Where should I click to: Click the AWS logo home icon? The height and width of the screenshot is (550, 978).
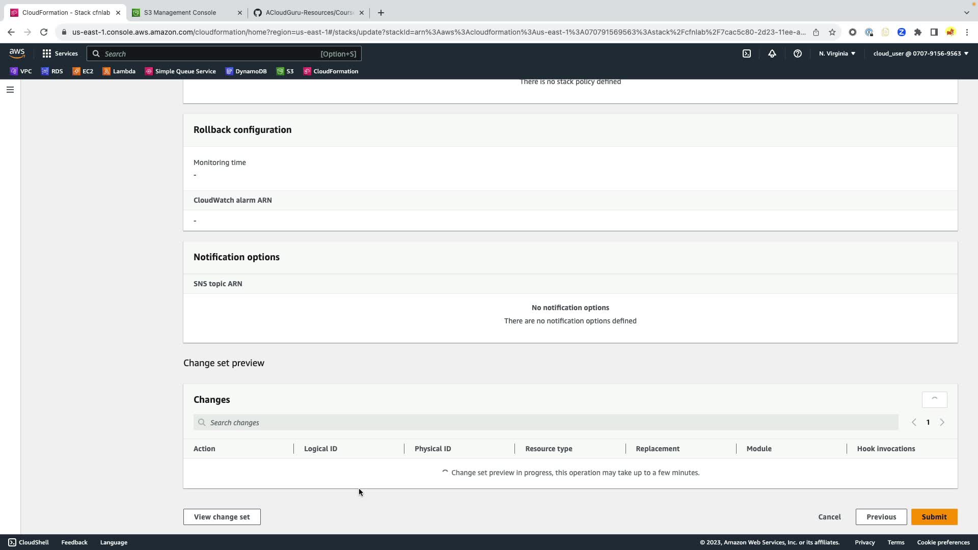tap(17, 53)
